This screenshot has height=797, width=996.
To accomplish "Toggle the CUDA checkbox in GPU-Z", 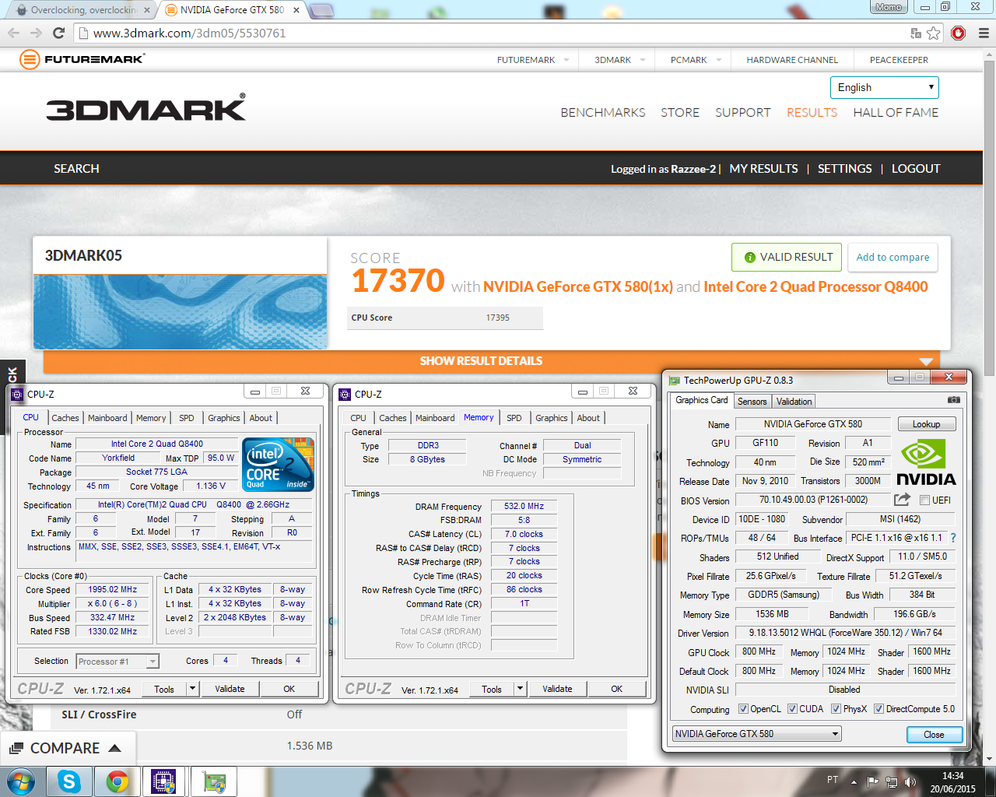I will 792,709.
